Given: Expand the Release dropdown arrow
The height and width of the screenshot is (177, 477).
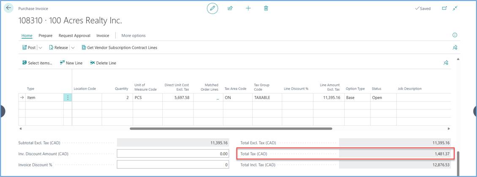Looking at the screenshot, I should (x=73, y=48).
